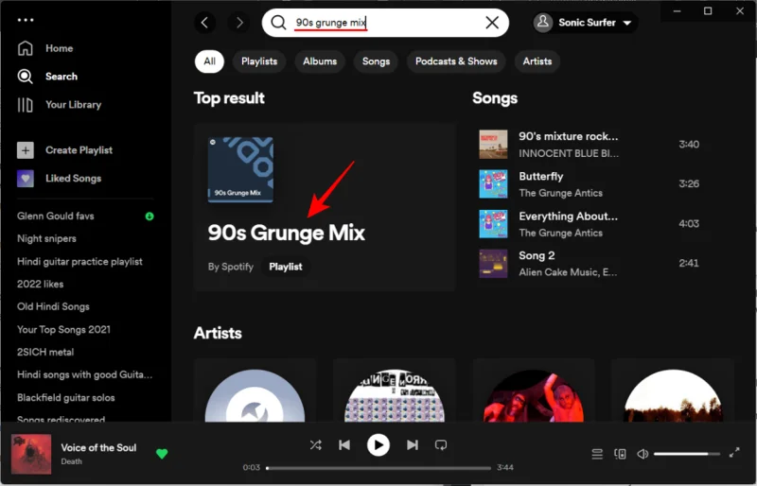Click into the search input field
The image size is (757, 486).
pos(386,22)
